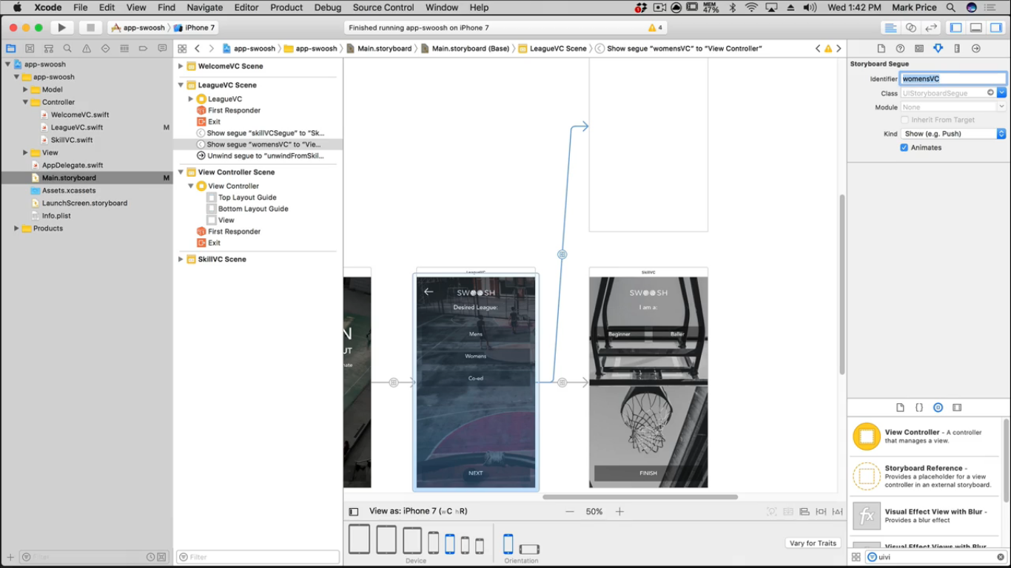Click the issue warning indicator in the toolbar
Screen dimensions: 1011x568
655,28
